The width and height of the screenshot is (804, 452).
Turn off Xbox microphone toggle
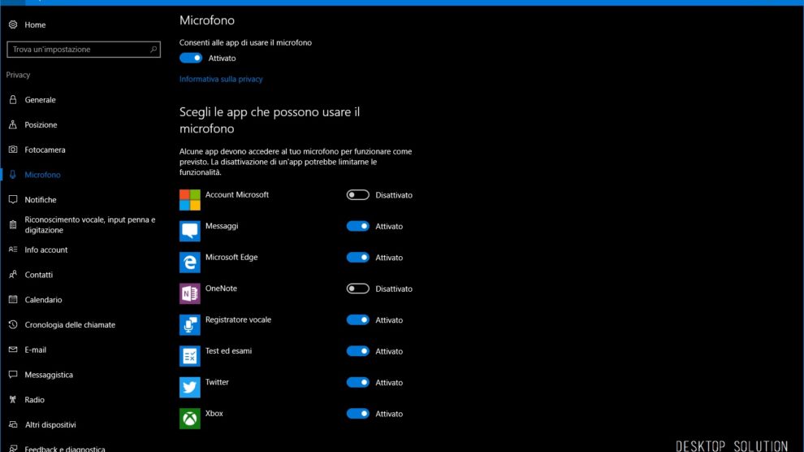coord(357,413)
